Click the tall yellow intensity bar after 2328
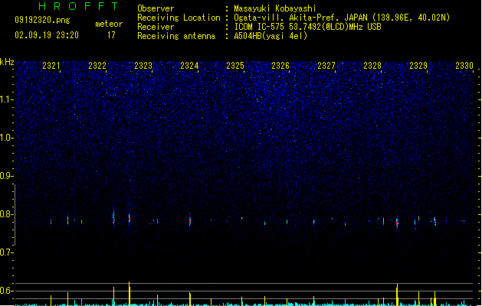 point(397,295)
